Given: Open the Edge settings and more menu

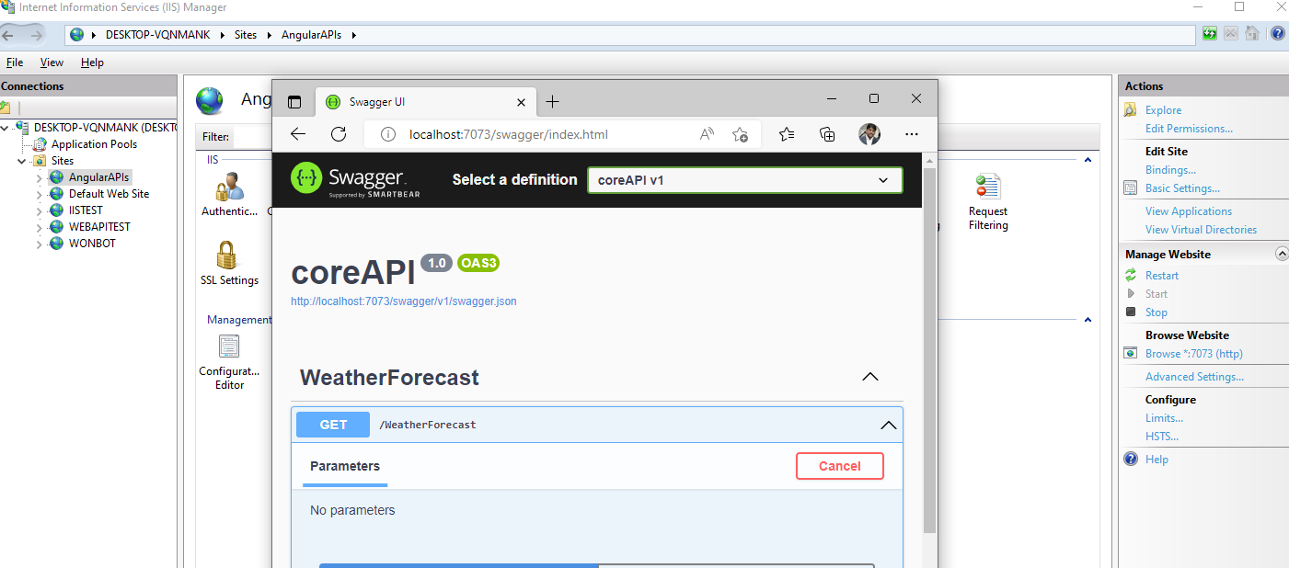Looking at the screenshot, I should 911,134.
